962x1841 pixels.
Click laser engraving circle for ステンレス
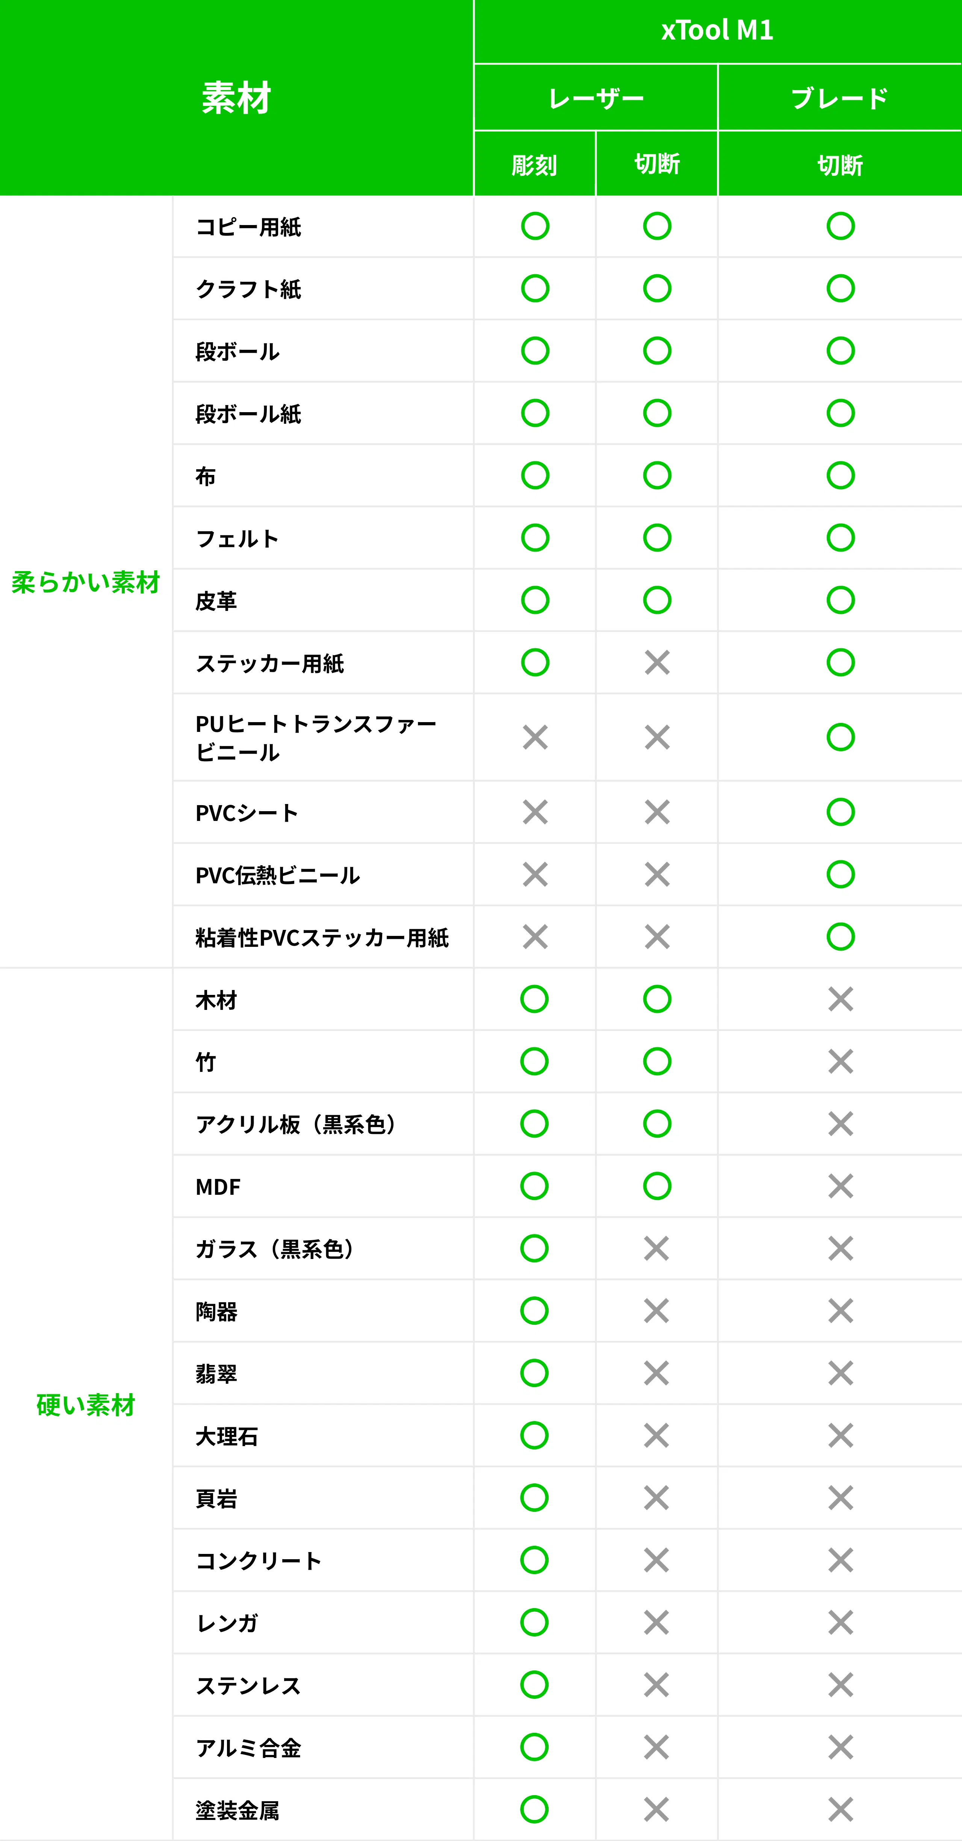pos(534,1684)
